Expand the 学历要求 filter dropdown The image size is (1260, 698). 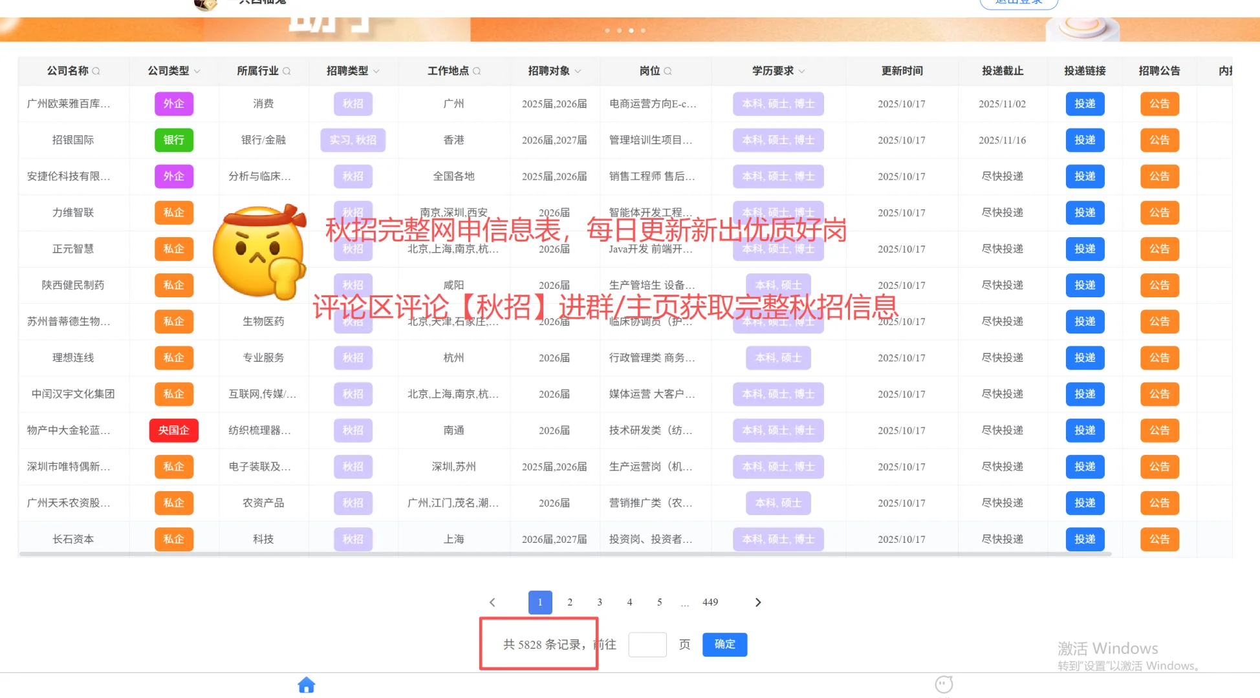click(802, 71)
